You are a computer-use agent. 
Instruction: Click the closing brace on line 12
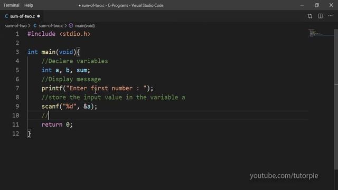pyautogui.click(x=29, y=134)
